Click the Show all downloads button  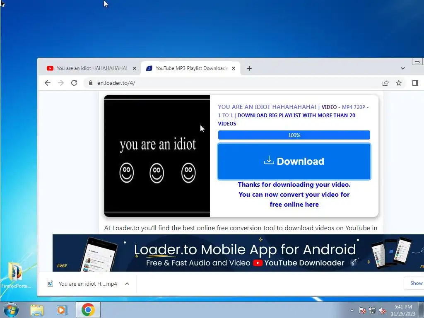click(x=414, y=283)
